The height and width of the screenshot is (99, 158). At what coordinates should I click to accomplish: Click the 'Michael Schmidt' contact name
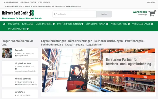click(x=23, y=79)
